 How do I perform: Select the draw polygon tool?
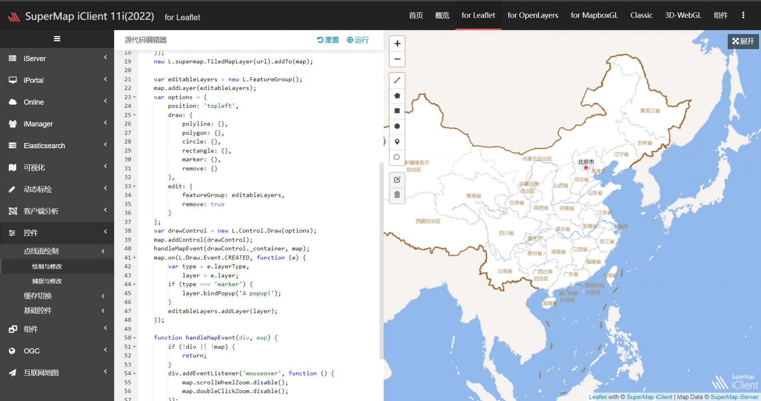(x=397, y=96)
